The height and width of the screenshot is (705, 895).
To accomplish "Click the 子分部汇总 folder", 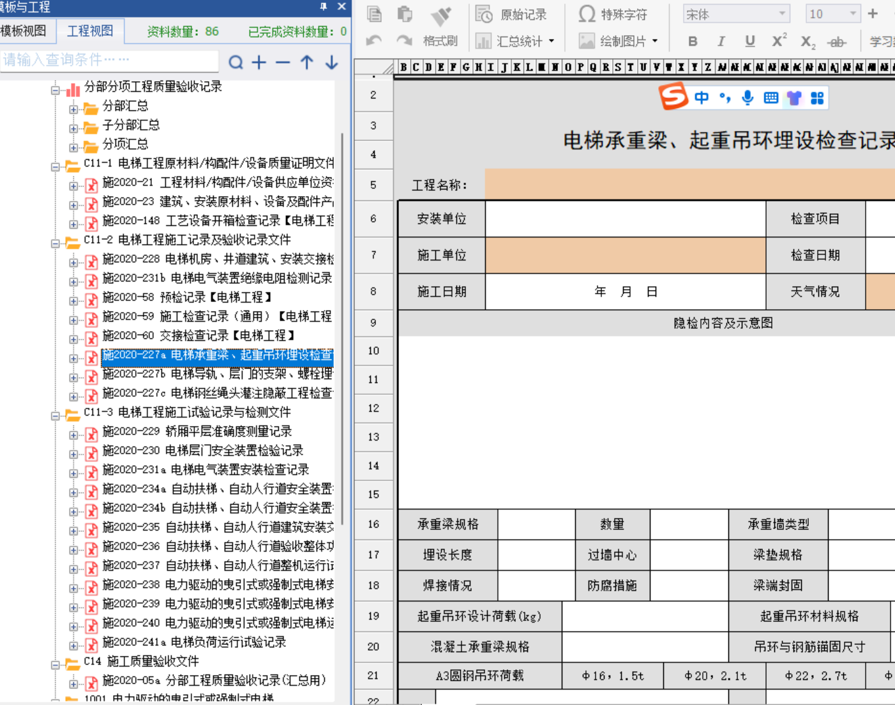I will 132,125.
